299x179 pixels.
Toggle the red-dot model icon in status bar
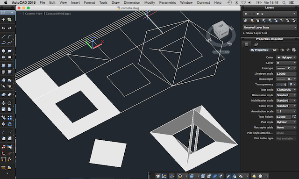[x=158, y=176]
